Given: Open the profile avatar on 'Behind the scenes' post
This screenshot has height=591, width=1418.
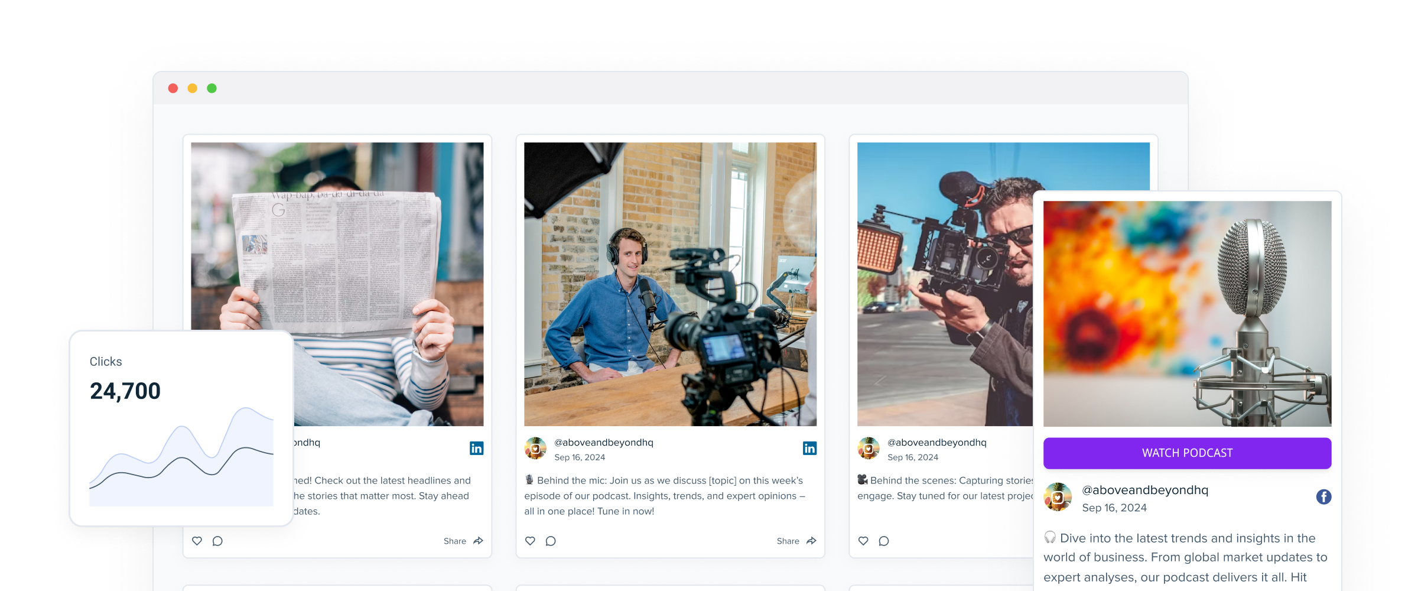Looking at the screenshot, I should 869,449.
